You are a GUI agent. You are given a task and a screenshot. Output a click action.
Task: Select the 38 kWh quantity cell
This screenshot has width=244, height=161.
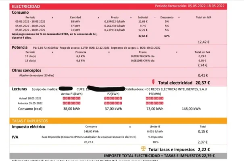tap(75, 21)
